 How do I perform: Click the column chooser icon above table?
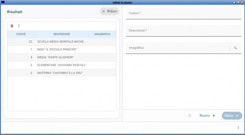[x=12, y=26]
